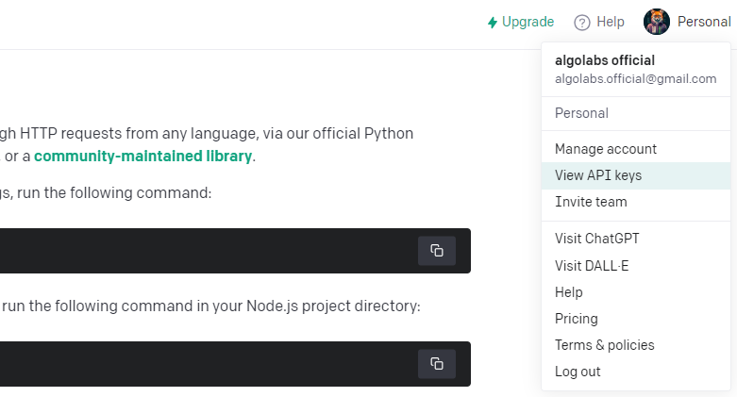Click the Help text in header
Image resolution: width=737 pixels, height=397 pixels.
coord(611,22)
